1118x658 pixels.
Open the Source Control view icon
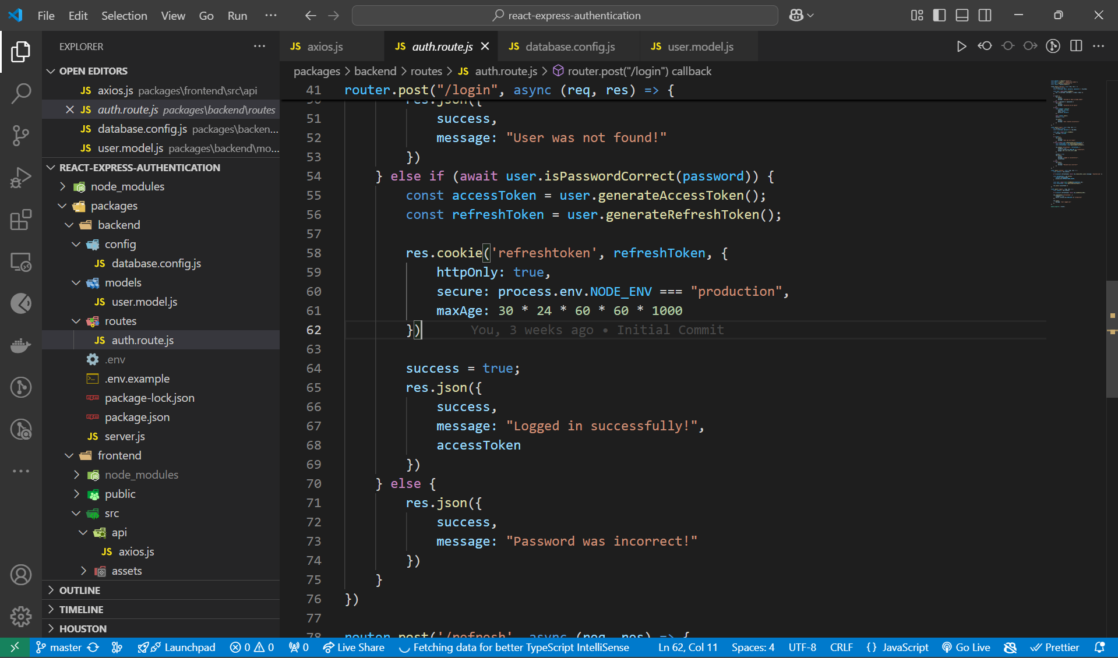click(21, 135)
